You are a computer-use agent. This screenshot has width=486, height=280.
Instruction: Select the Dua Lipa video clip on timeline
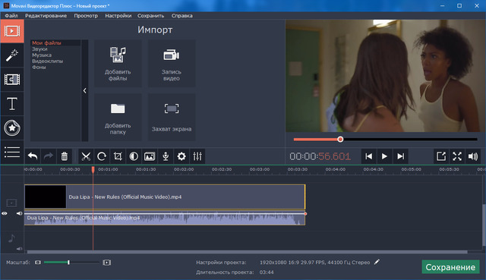point(165,197)
